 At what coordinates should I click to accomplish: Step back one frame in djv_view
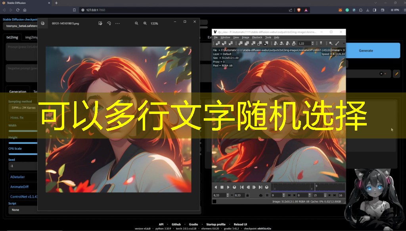[x=248, y=187]
